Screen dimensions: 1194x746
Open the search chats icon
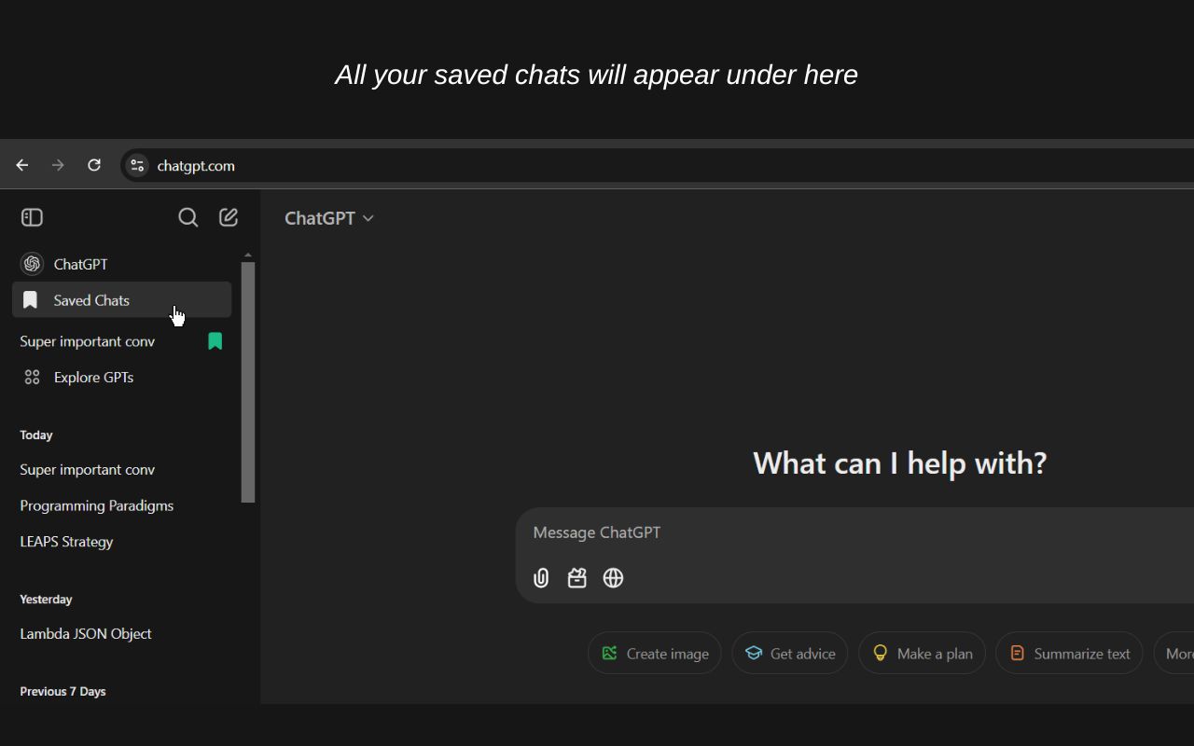pyautogui.click(x=187, y=217)
